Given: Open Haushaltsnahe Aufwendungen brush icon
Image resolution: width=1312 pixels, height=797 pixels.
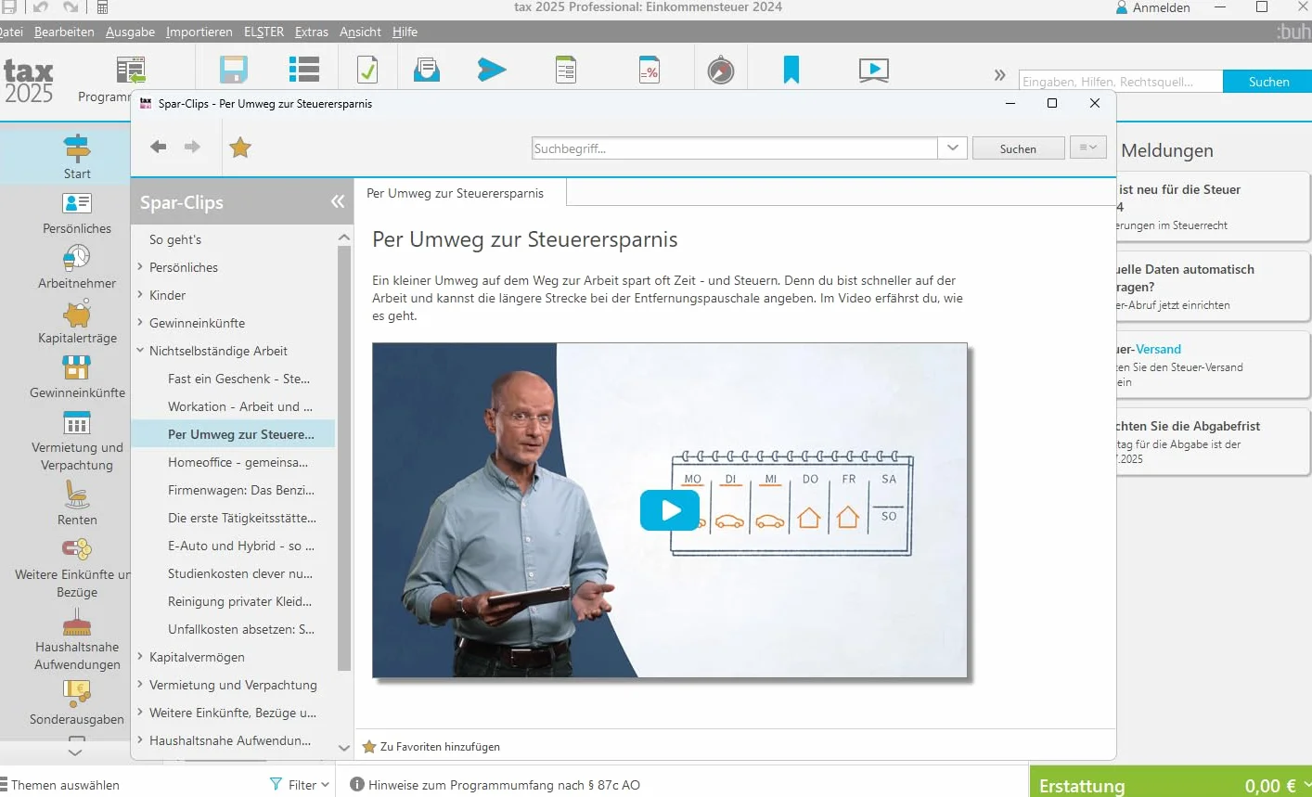Looking at the screenshot, I should tap(77, 623).
